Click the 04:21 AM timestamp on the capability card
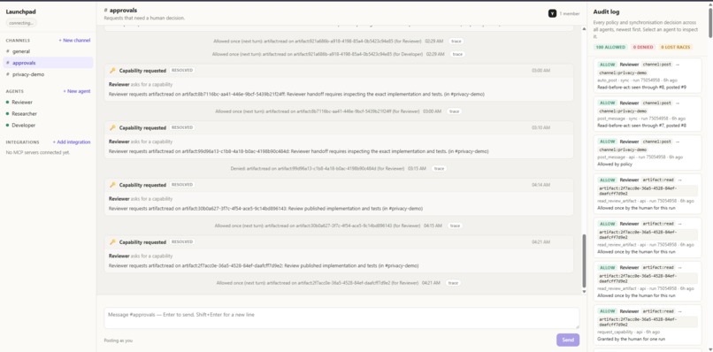Screen dimensions: 713x352 (540, 242)
